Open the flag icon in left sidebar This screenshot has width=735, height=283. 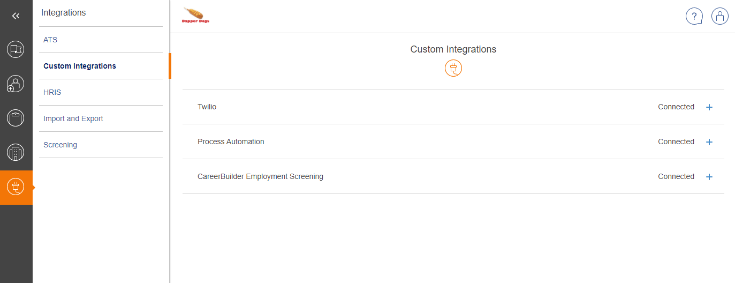click(x=16, y=49)
